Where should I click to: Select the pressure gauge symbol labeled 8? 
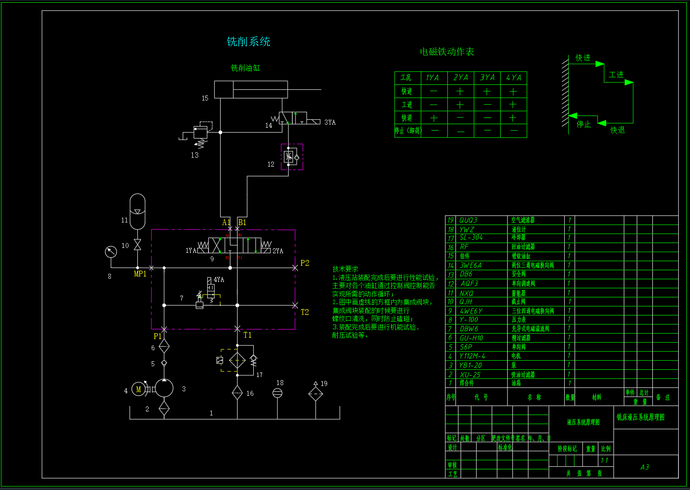(110, 251)
